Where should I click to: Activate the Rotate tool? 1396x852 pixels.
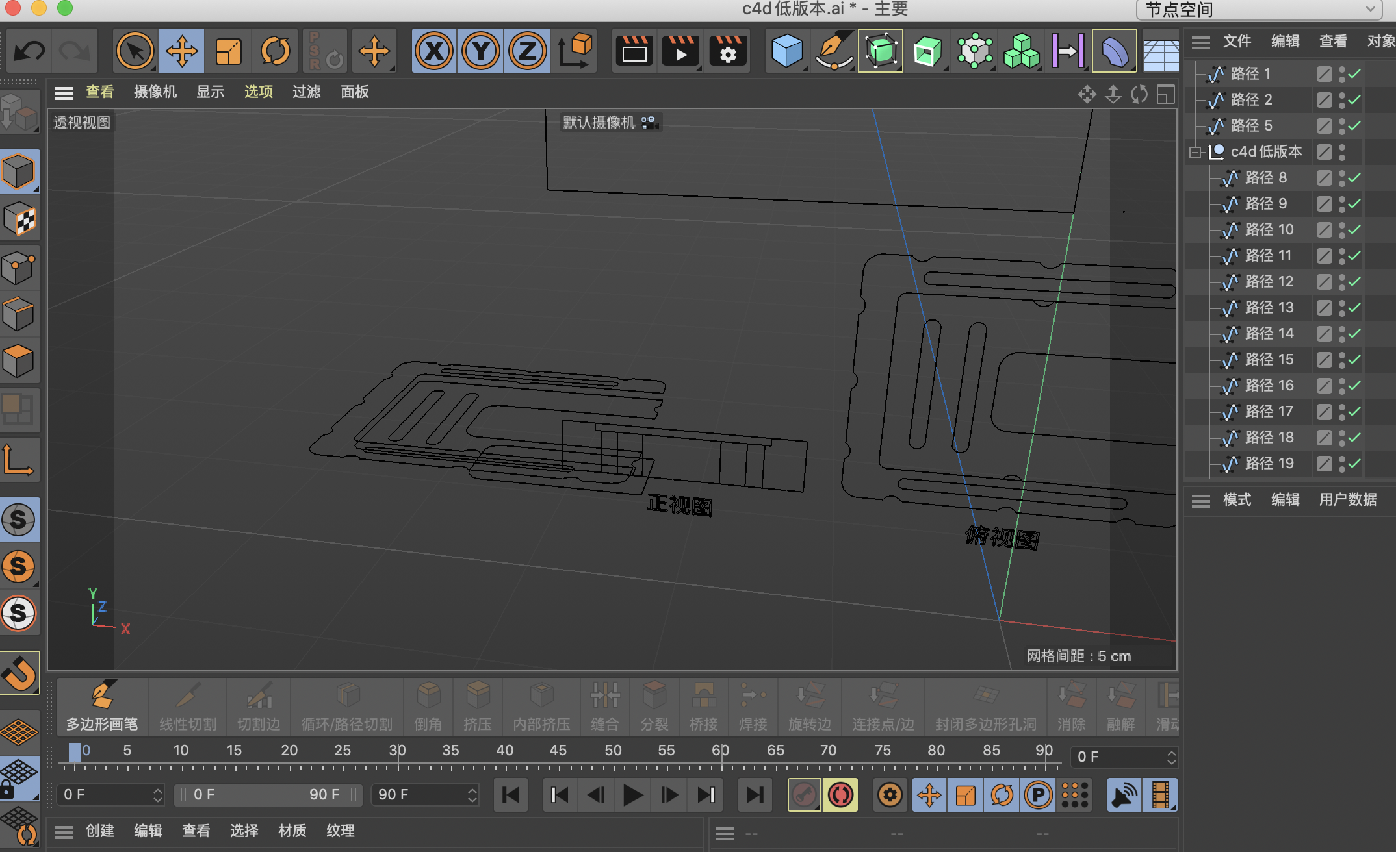point(275,51)
